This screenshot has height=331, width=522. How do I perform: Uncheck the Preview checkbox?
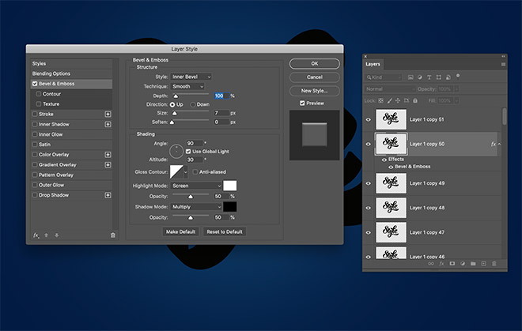pos(302,103)
